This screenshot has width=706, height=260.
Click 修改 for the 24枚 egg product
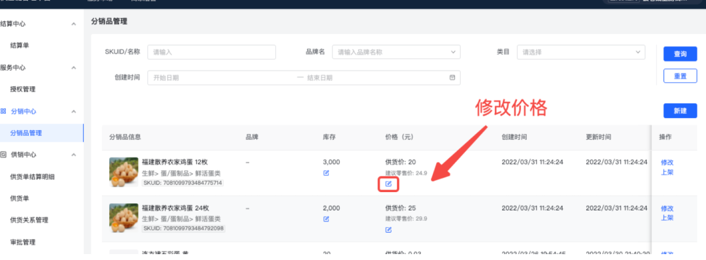[667, 208]
